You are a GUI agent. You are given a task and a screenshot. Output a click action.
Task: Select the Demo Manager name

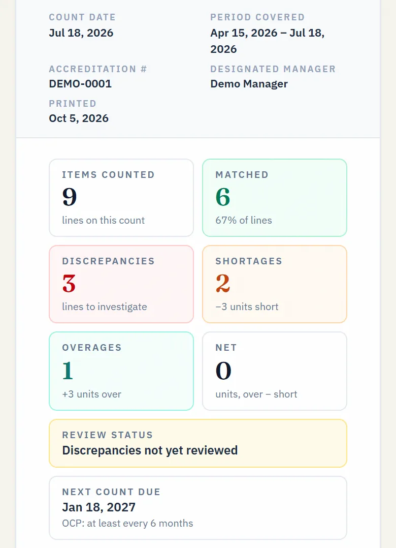249,84
